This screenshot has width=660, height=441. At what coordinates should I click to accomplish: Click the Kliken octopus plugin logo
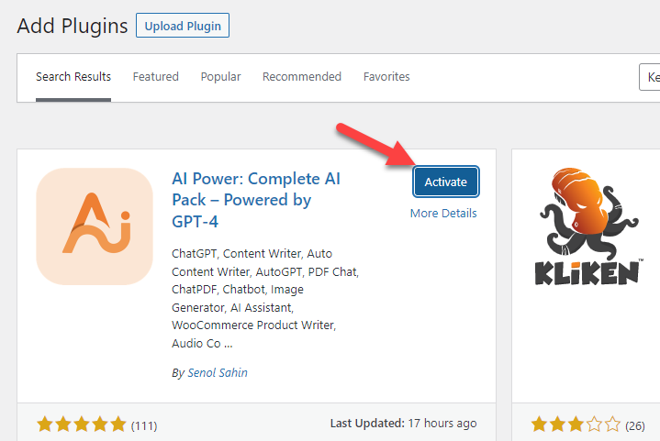[x=587, y=227]
